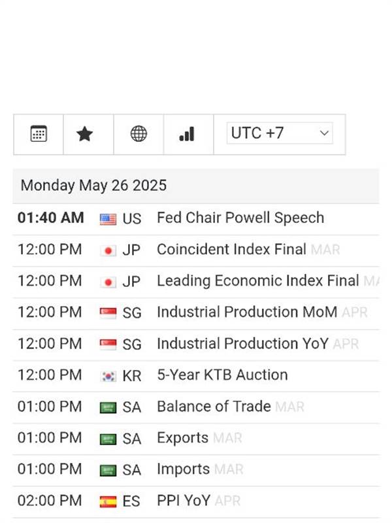
Task: Select the Saudi Arabia Exports row
Action: point(196,438)
